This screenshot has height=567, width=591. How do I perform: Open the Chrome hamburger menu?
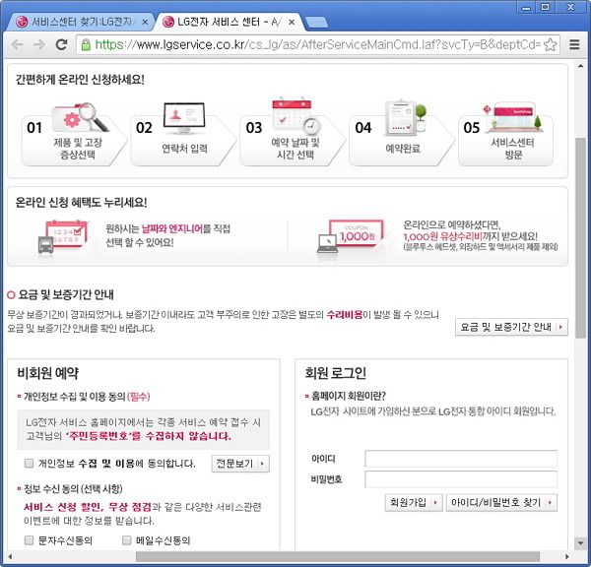574,44
